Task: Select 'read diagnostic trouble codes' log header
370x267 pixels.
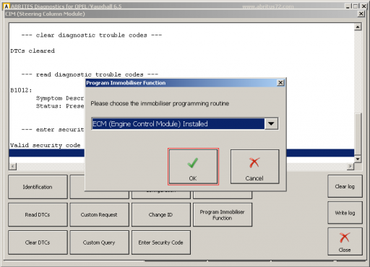Action: [x=90, y=74]
